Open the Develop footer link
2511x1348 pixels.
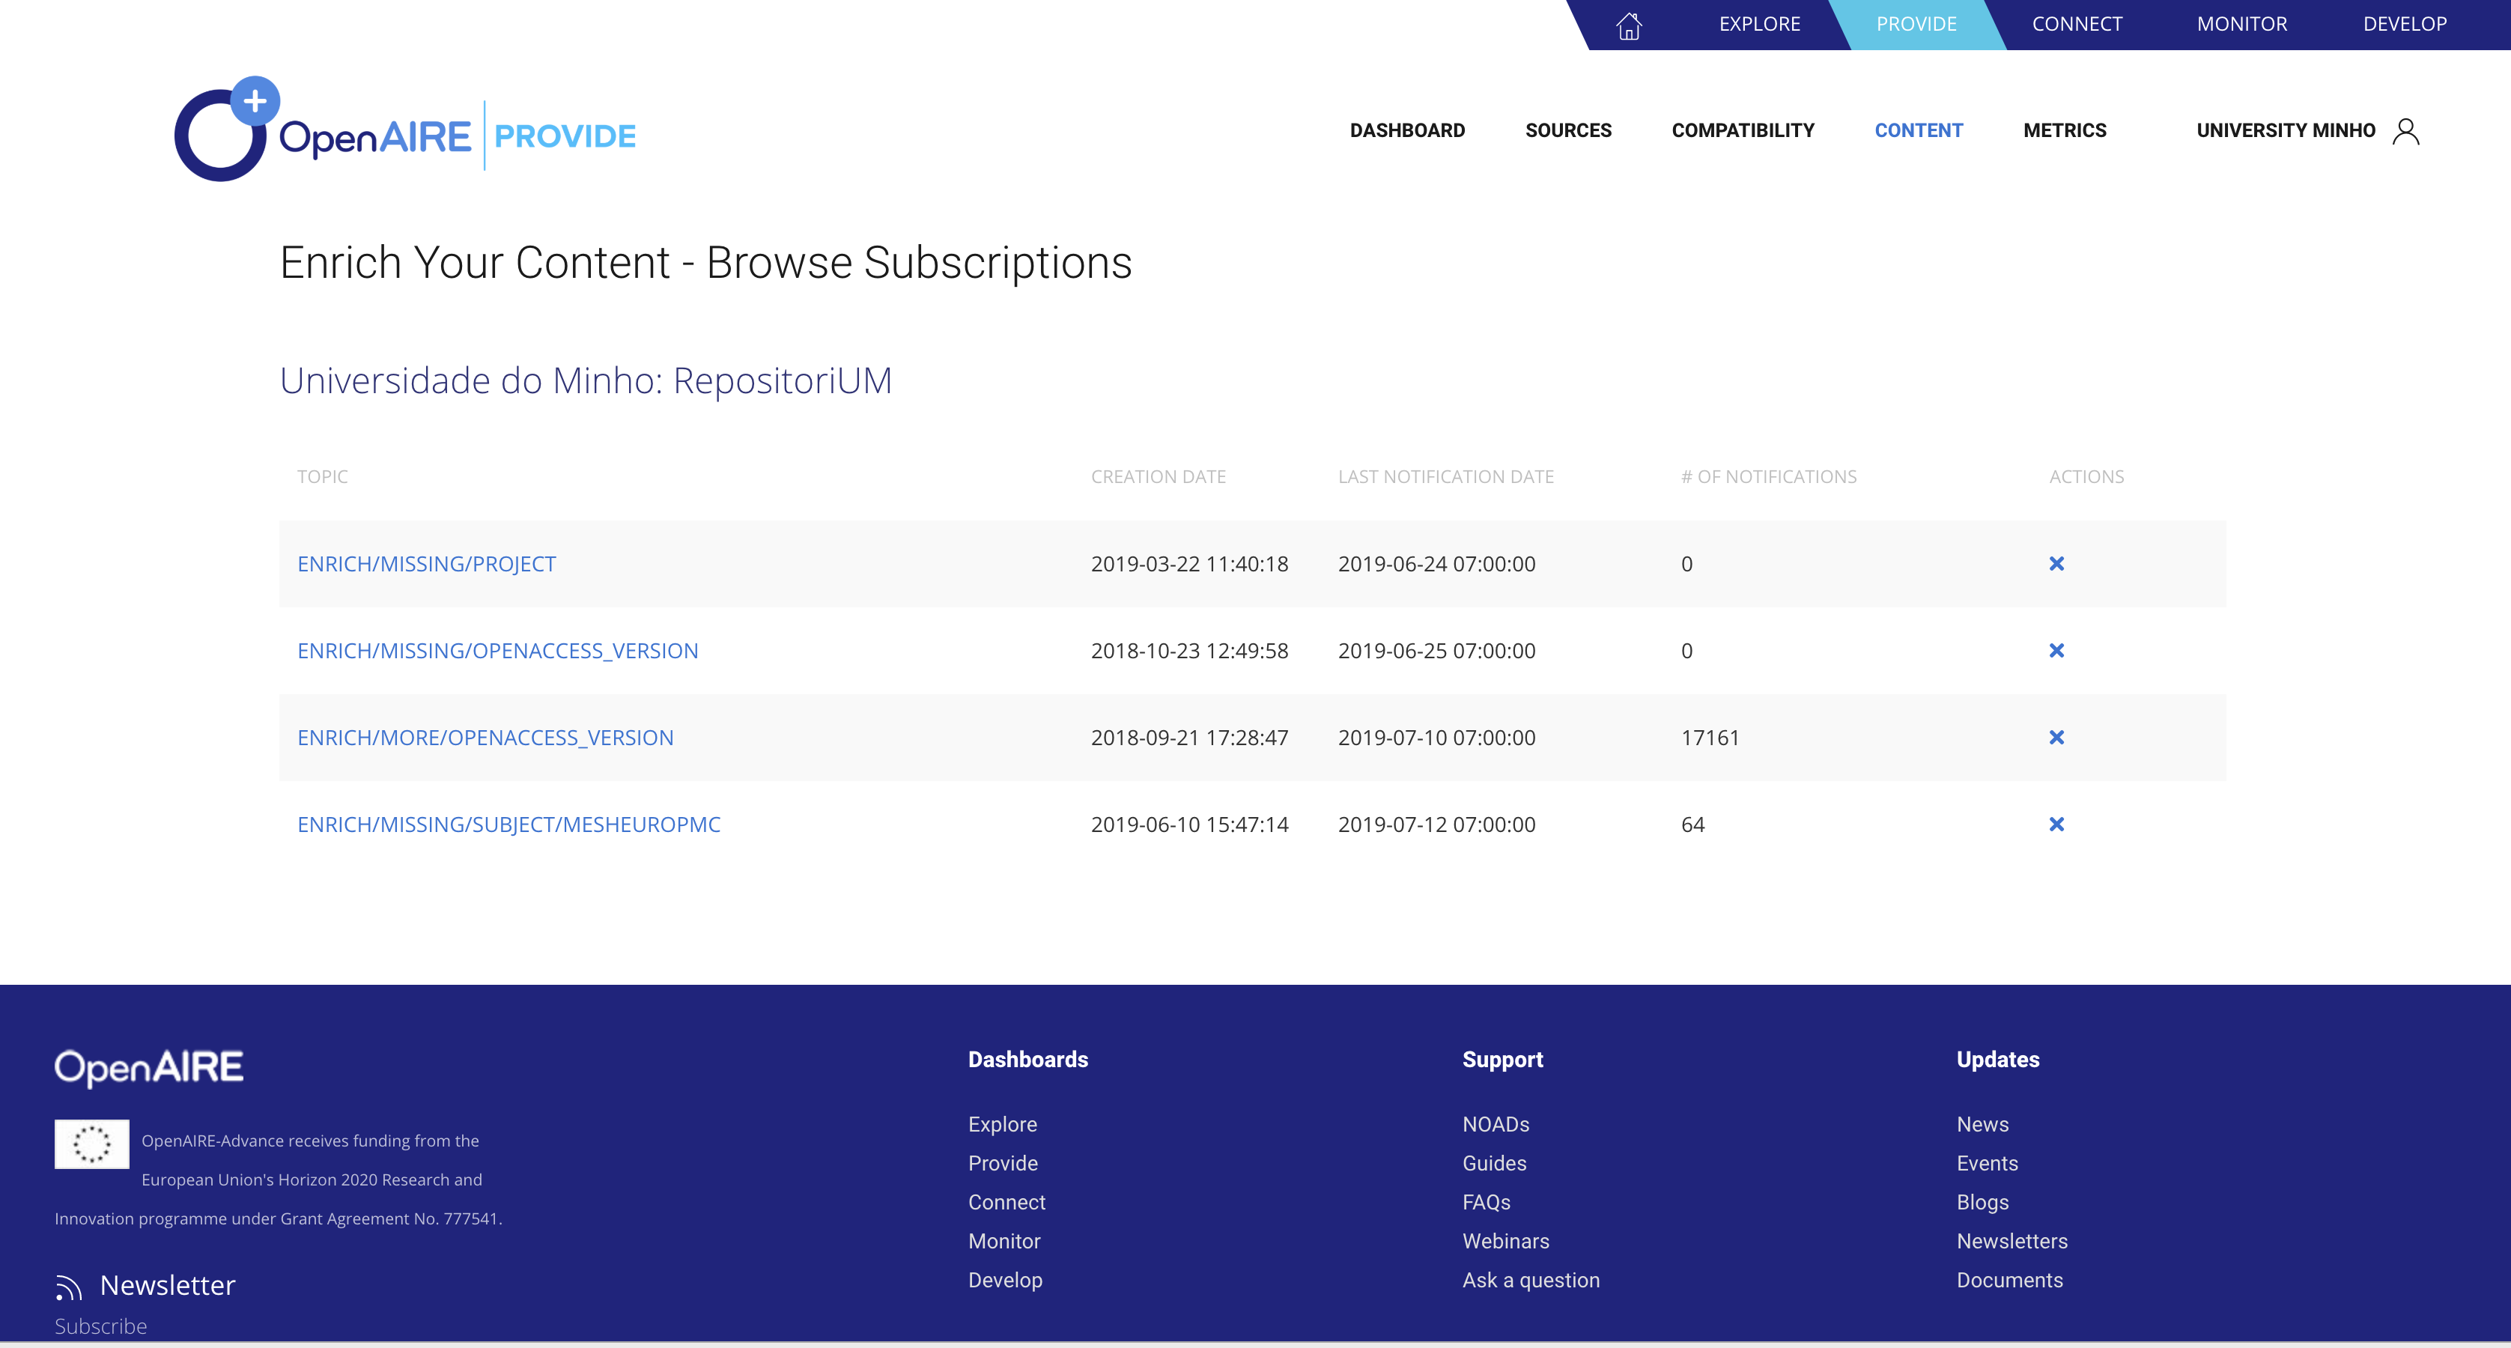pos(1005,1280)
